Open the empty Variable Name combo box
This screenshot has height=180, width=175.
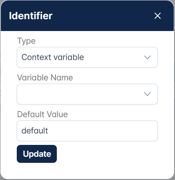pyautogui.click(x=87, y=94)
